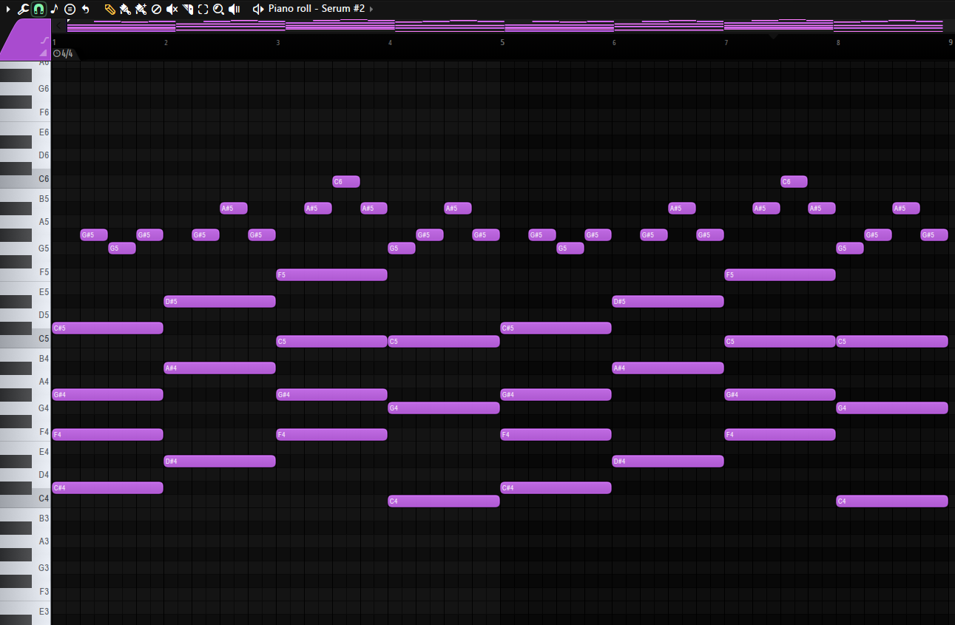Select the G5 note in bar 5

570,248
